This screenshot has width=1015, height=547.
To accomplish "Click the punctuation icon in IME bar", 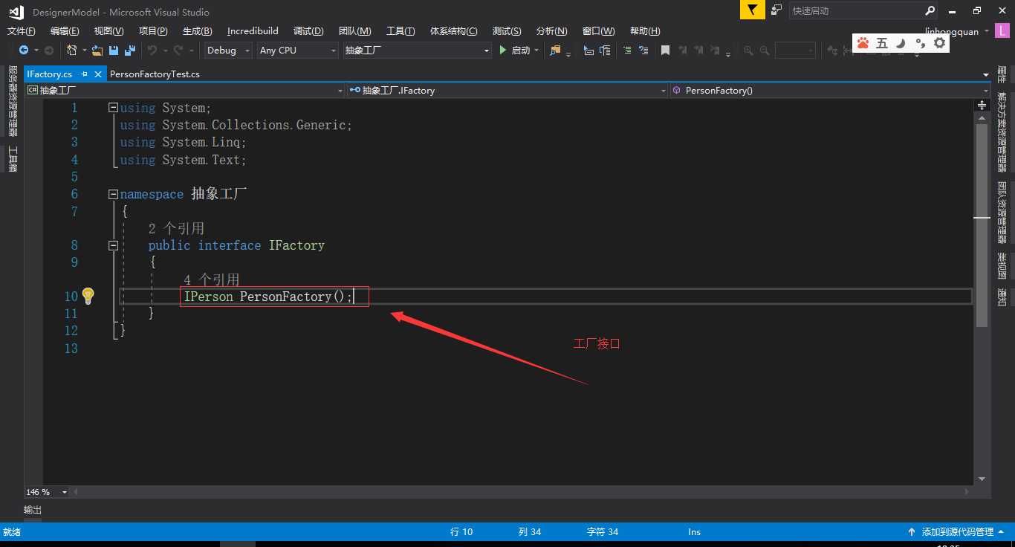I will [x=919, y=43].
